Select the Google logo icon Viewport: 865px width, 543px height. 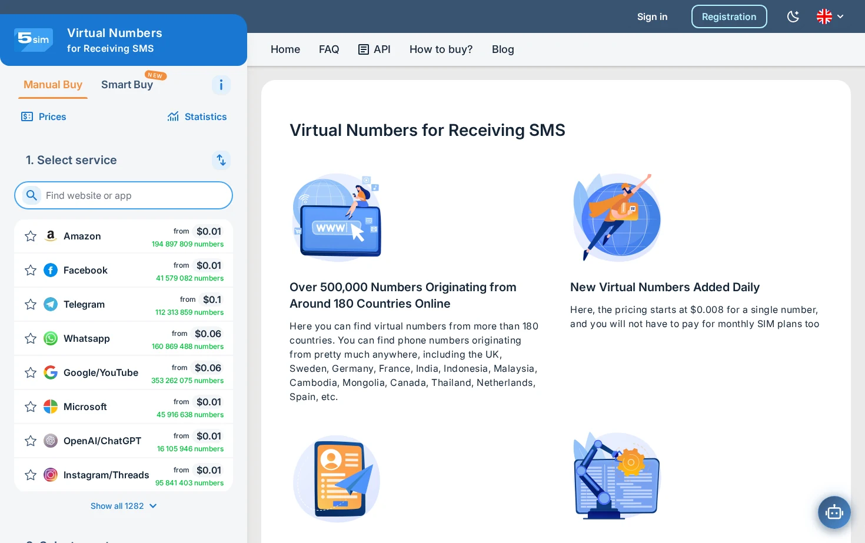pyautogui.click(x=51, y=372)
